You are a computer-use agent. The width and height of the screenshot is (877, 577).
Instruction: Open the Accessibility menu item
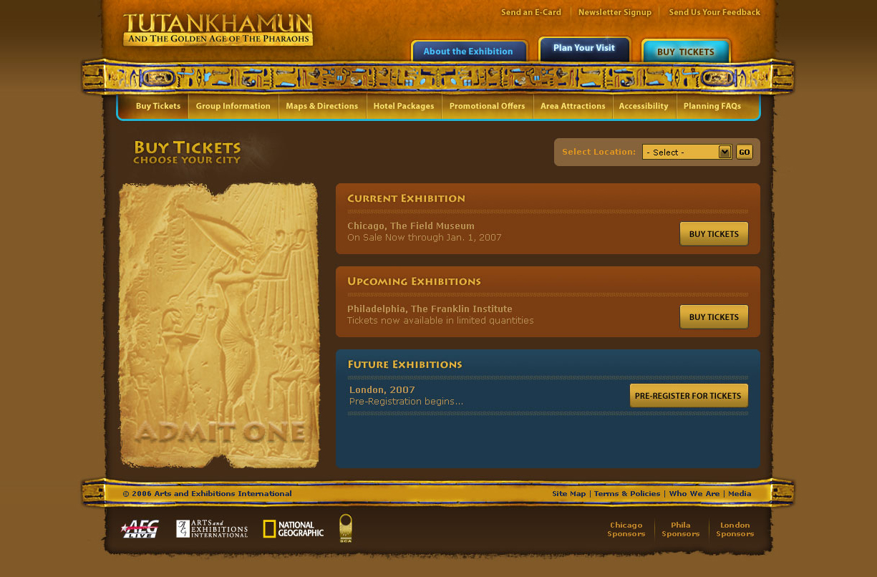tap(644, 106)
